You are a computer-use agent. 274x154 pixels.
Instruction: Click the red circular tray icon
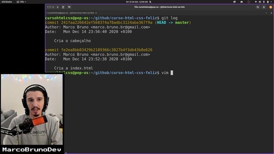click(x=249, y=2)
